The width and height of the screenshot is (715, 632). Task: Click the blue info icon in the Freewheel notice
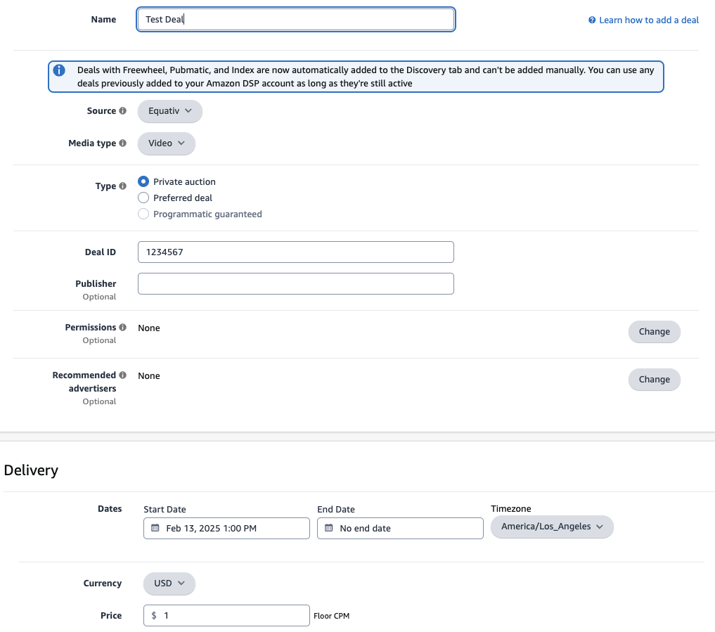pyautogui.click(x=59, y=70)
